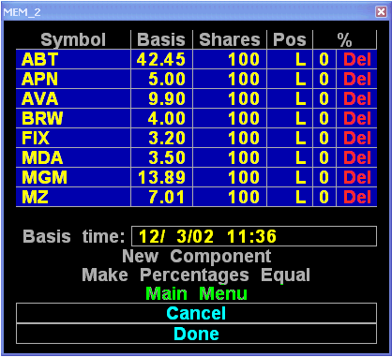Screen dimensions: 392x357
Task: Click the ABT shares value 100
Action: coord(230,59)
